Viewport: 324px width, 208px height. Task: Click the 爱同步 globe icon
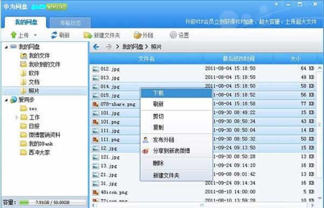pyautogui.click(x=13, y=99)
